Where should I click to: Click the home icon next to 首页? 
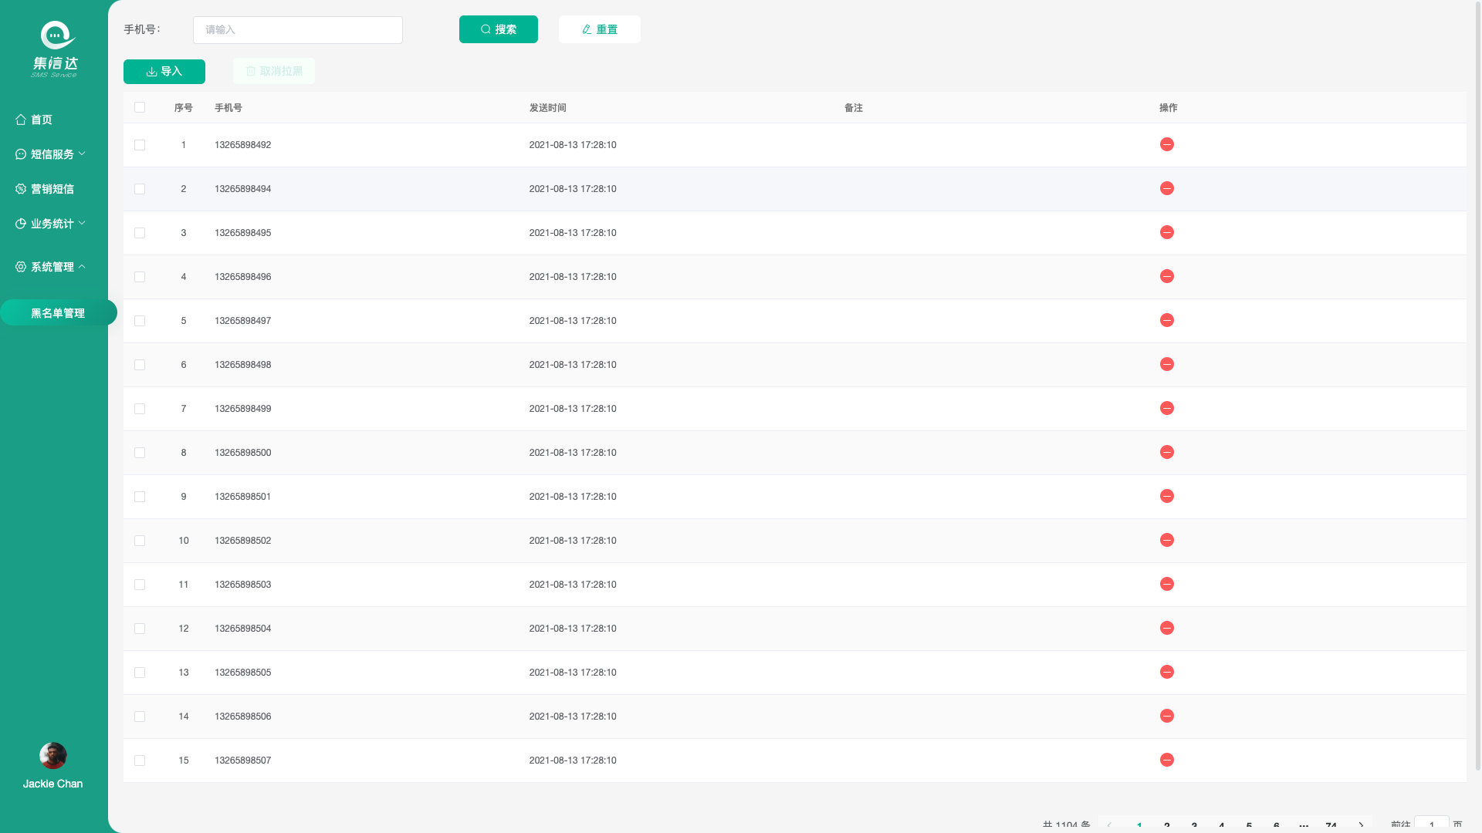pyautogui.click(x=21, y=120)
